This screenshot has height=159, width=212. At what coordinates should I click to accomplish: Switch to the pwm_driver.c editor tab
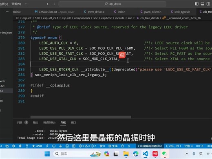point(94,12)
